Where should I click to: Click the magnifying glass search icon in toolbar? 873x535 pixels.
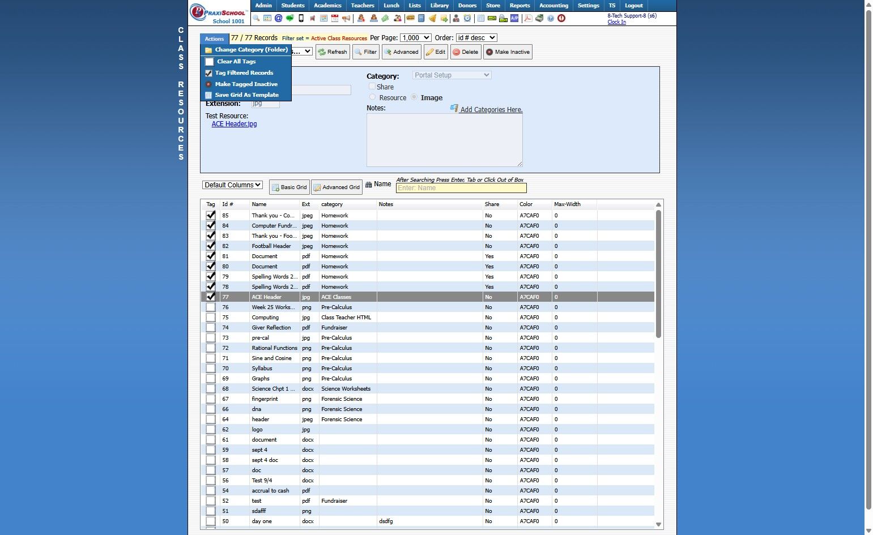(x=257, y=18)
